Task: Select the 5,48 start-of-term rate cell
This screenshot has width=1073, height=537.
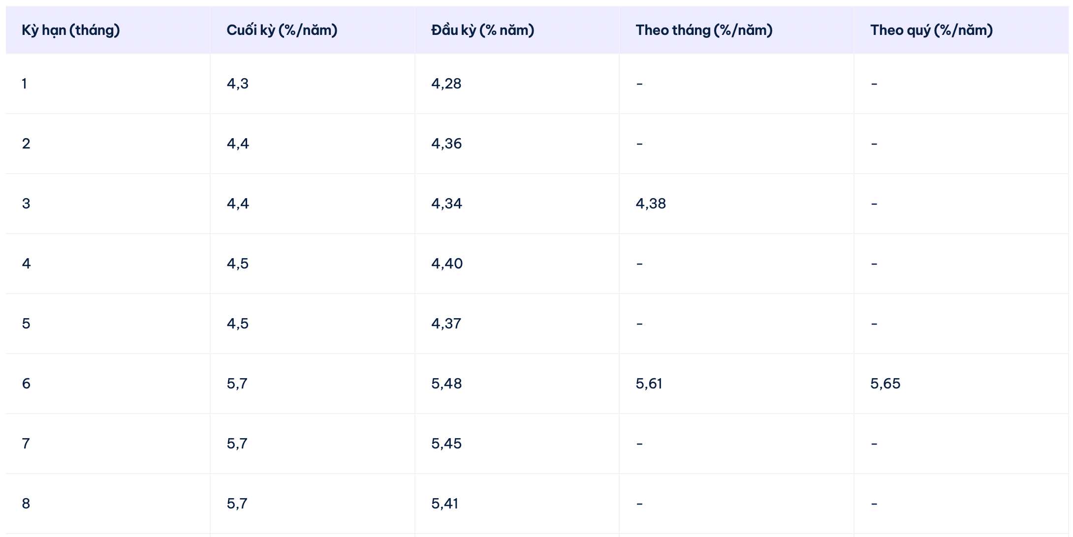Action: [446, 384]
